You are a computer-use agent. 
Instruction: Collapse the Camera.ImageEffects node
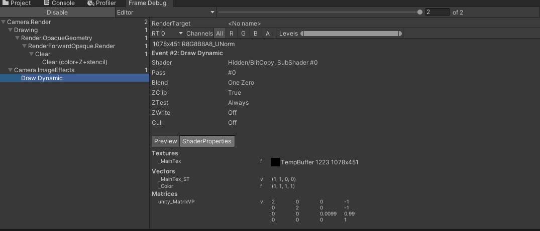coord(11,70)
